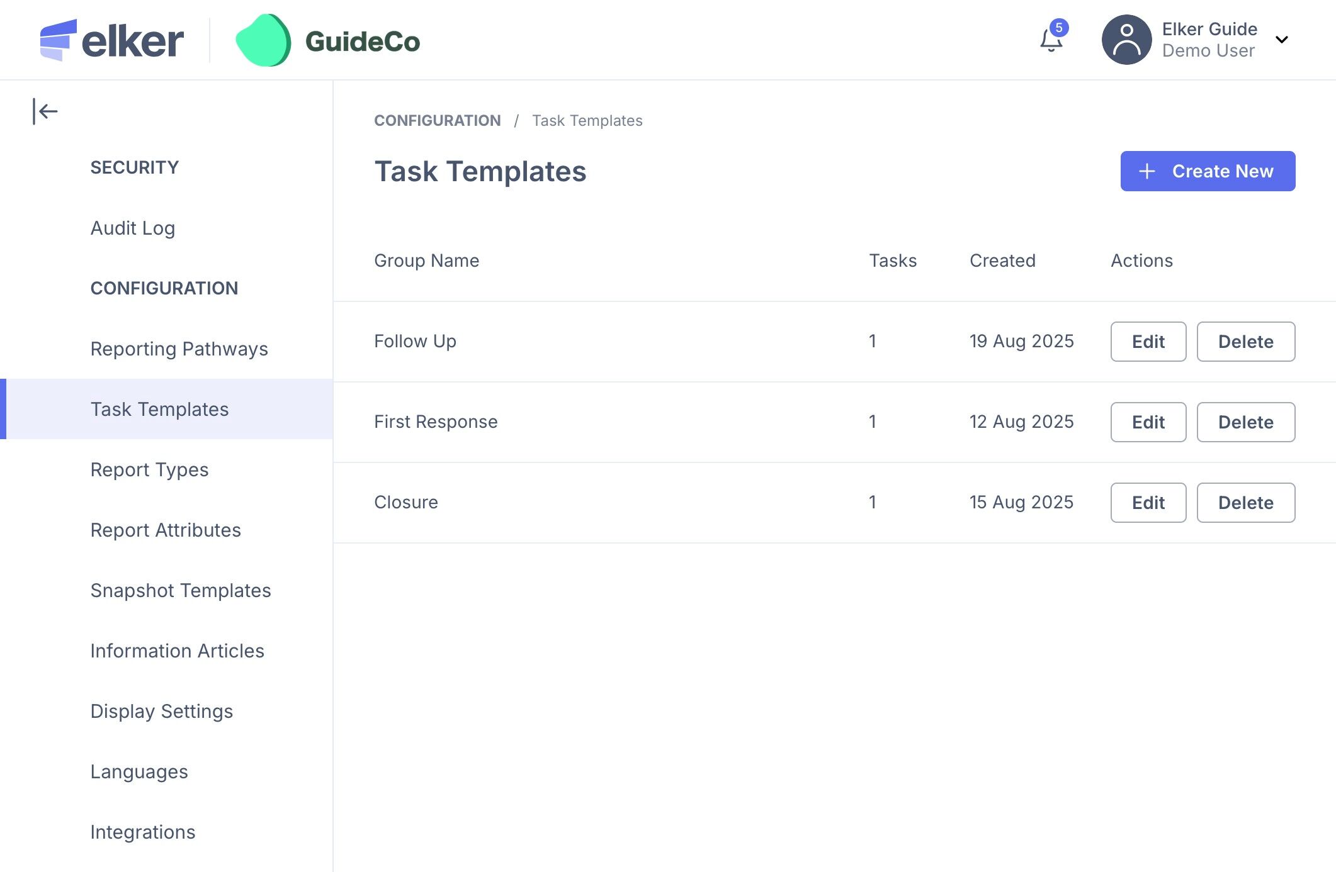The height and width of the screenshot is (872, 1336).
Task: Delete the Follow Up template
Action: (1245, 342)
